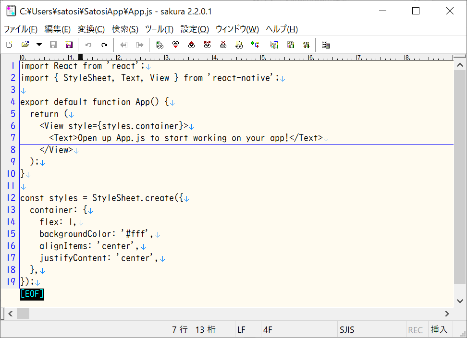Click find next down-arrow binoculars icon
The height and width of the screenshot is (338, 467).
click(x=176, y=45)
